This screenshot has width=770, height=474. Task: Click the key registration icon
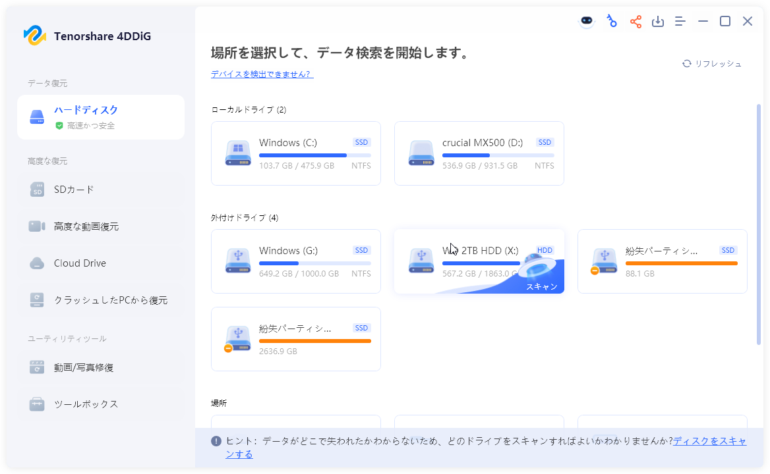tap(611, 22)
